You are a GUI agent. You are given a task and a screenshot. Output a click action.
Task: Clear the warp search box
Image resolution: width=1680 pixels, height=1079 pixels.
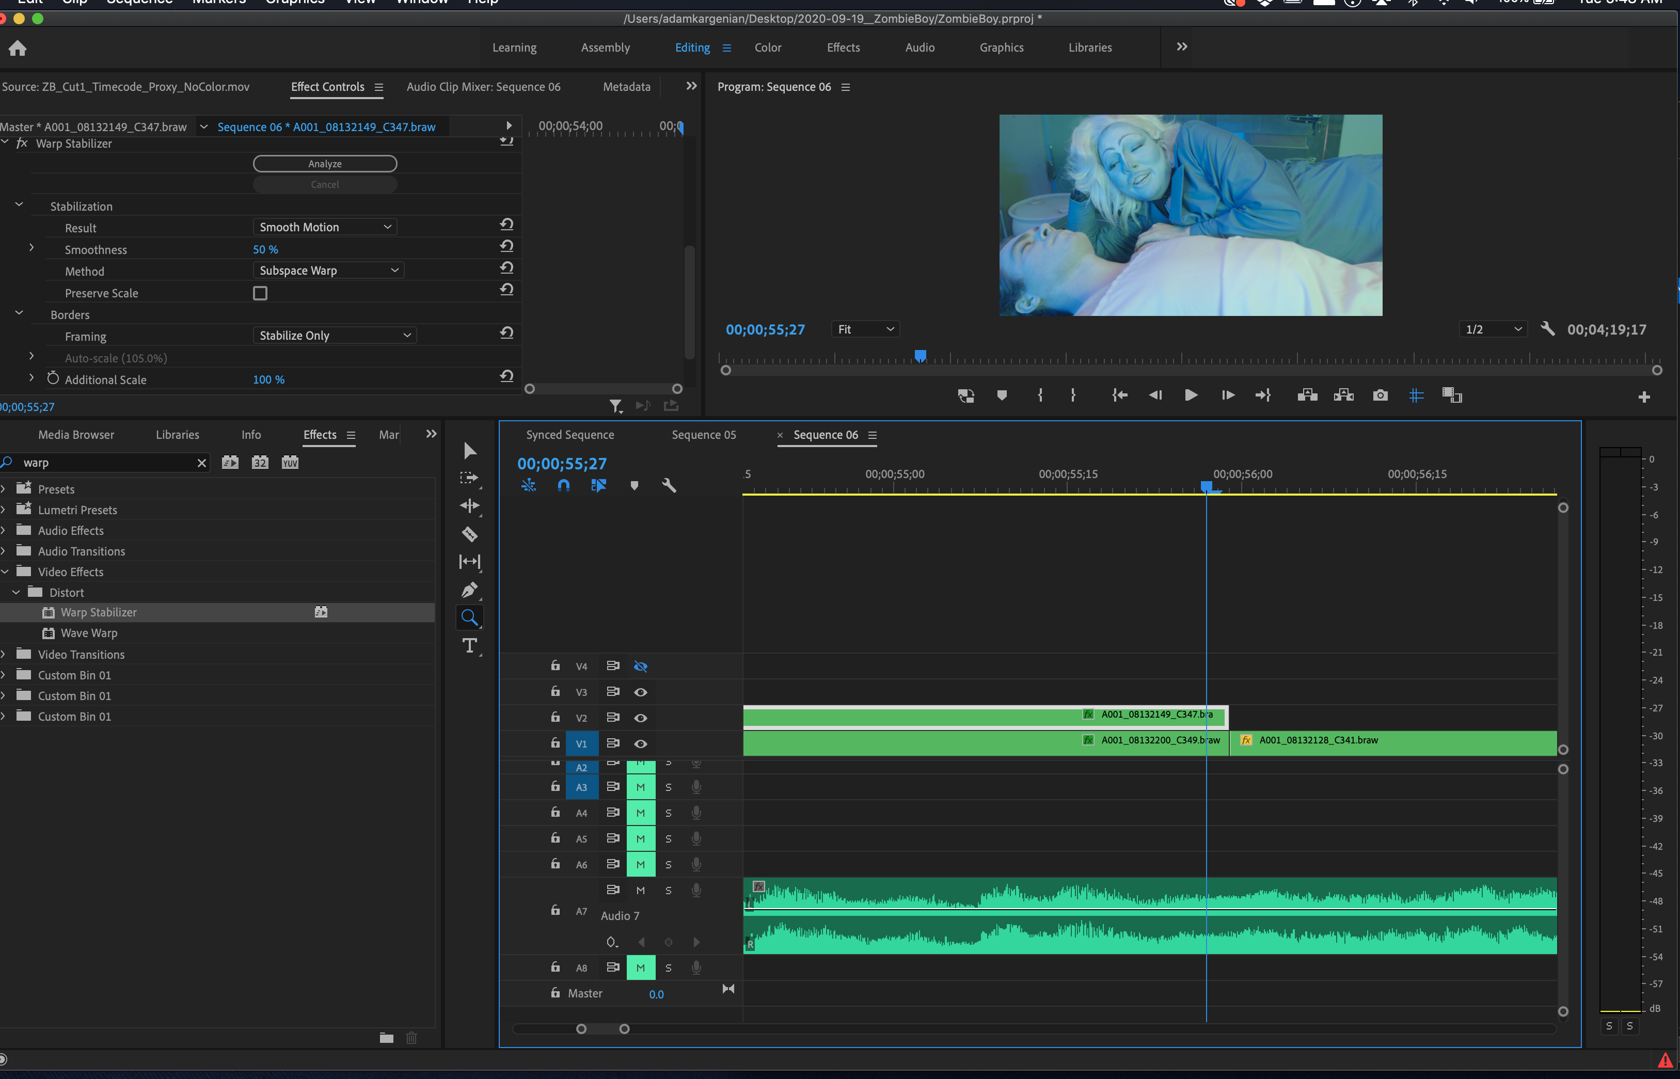(202, 463)
